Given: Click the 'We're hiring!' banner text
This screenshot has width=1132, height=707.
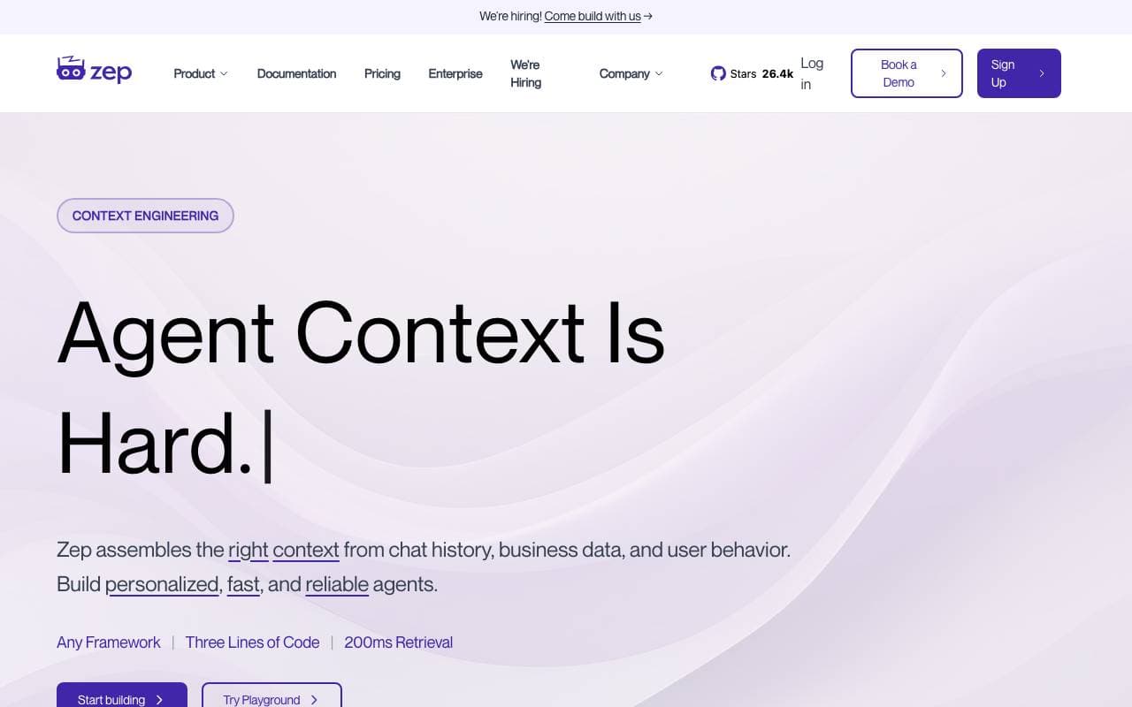Looking at the screenshot, I should click(x=510, y=16).
